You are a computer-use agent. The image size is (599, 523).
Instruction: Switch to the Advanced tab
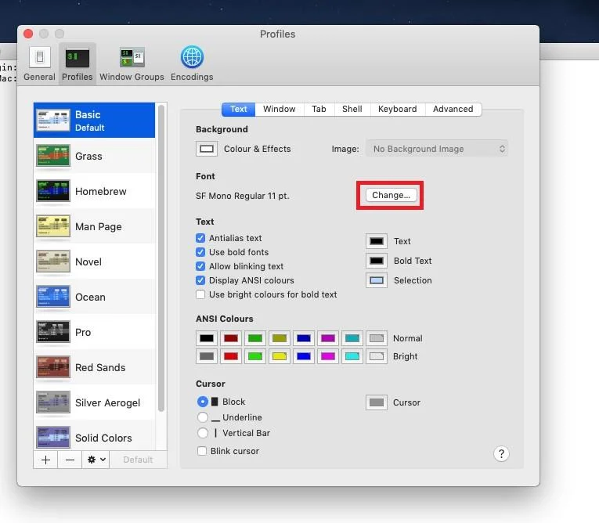(x=453, y=110)
